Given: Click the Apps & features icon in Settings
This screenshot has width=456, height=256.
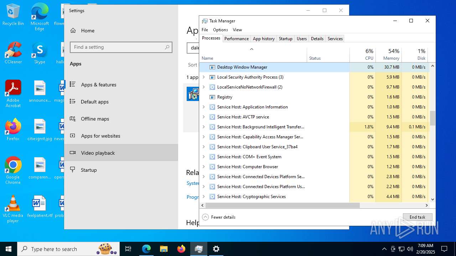Looking at the screenshot, I should [x=73, y=85].
